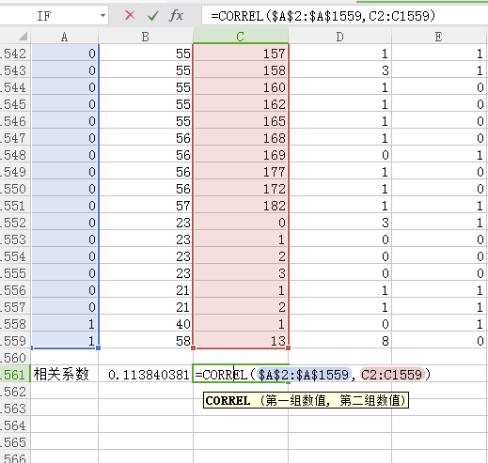The height and width of the screenshot is (463, 488).
Task: Select row 1561 header
Action: tap(15, 375)
